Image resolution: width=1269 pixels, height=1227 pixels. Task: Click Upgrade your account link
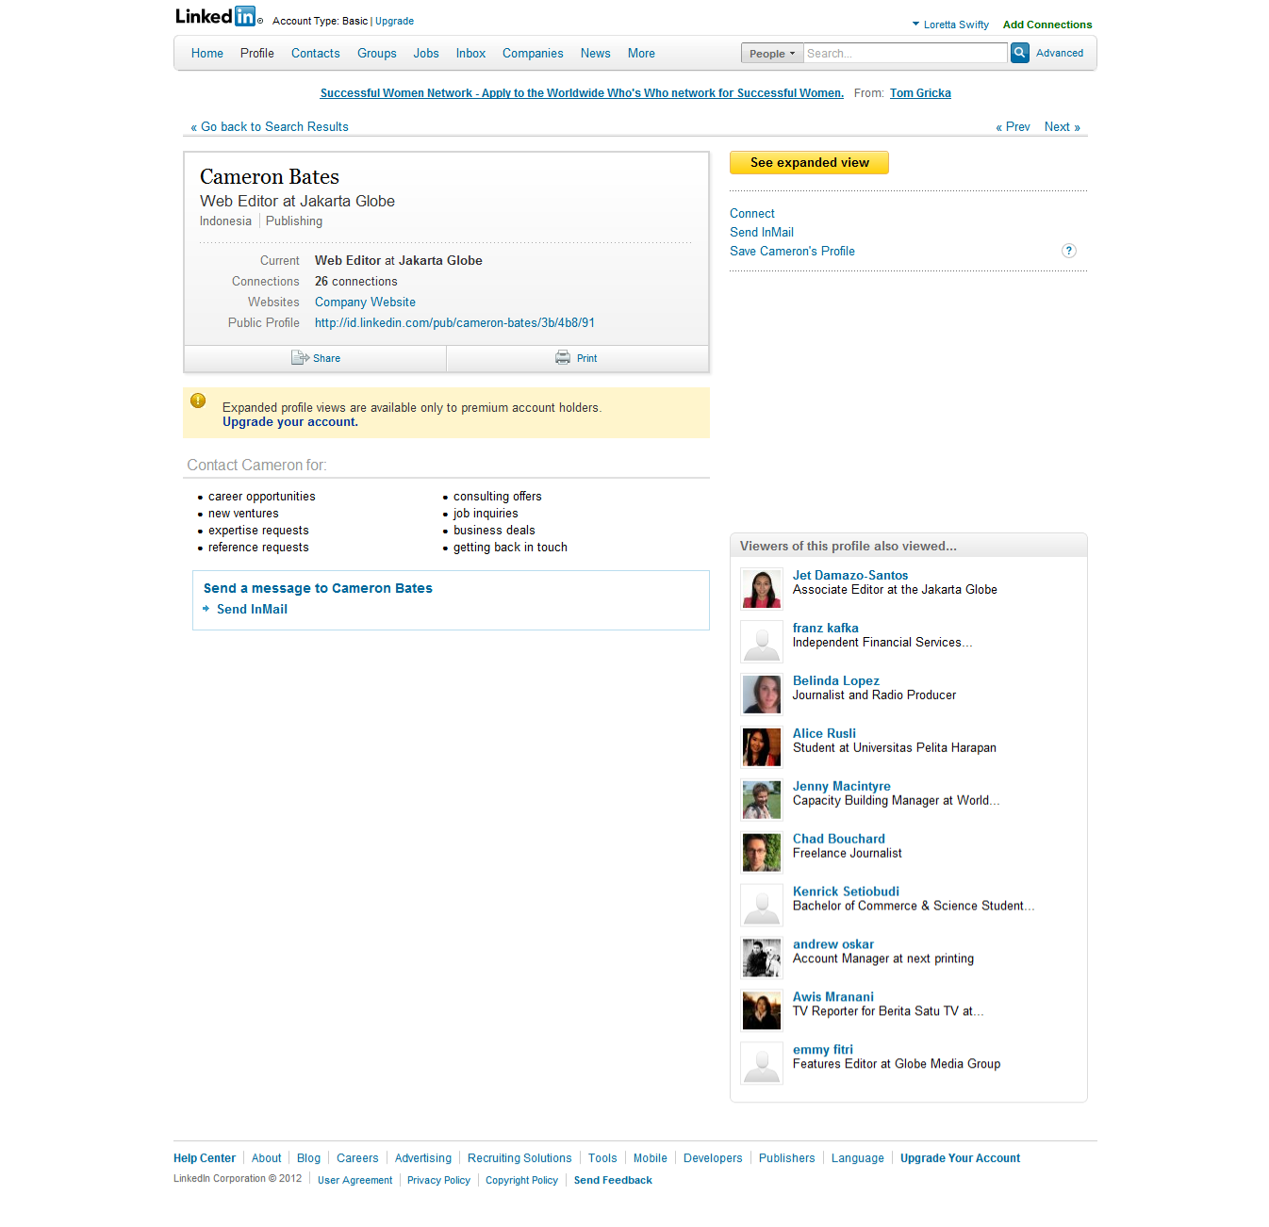click(290, 422)
